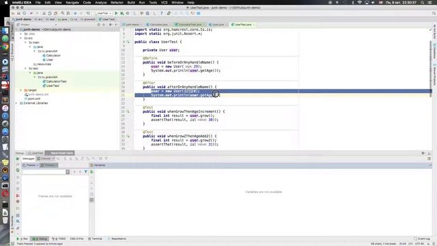Click the Paste icon in main toolbar
Screen dimensions: 437x246
coord(55,13)
